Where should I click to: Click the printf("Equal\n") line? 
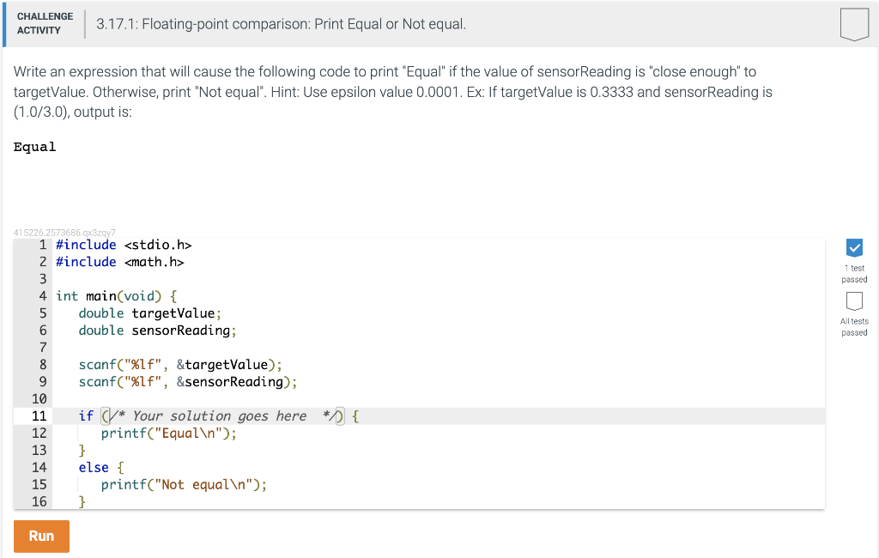point(169,434)
